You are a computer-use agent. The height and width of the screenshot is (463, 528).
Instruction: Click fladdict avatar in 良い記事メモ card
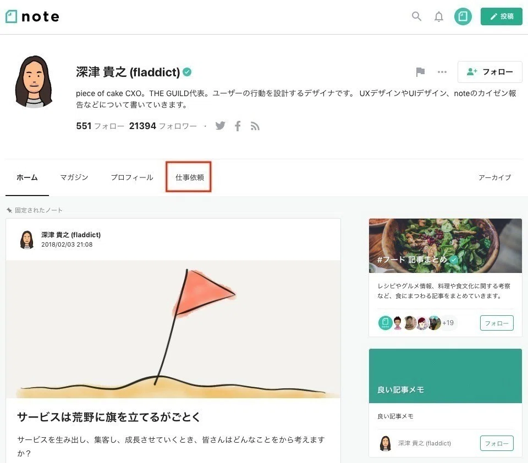[x=385, y=443]
